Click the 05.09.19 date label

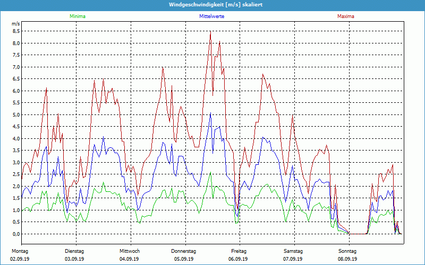[x=184, y=259]
